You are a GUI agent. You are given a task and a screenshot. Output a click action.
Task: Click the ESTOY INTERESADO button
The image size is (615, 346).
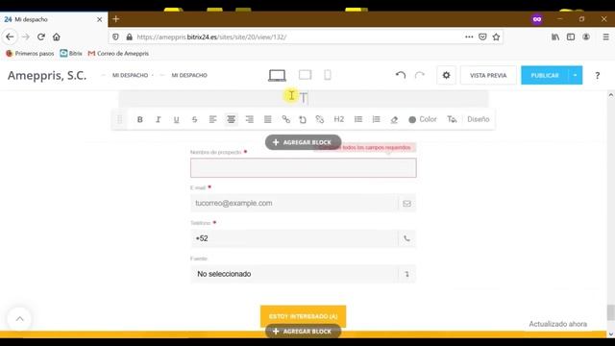[x=304, y=316]
